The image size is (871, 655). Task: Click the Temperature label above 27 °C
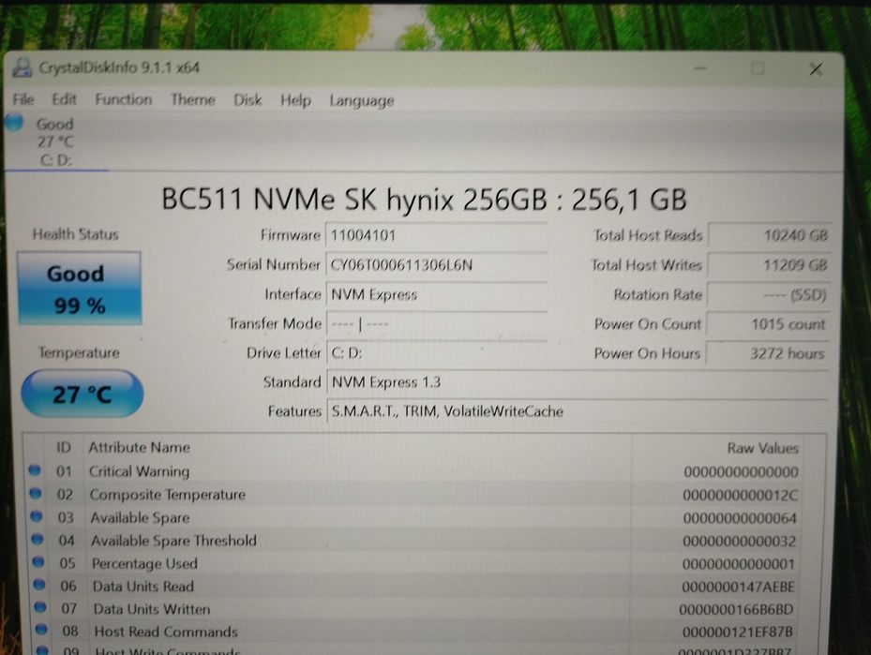(x=79, y=352)
